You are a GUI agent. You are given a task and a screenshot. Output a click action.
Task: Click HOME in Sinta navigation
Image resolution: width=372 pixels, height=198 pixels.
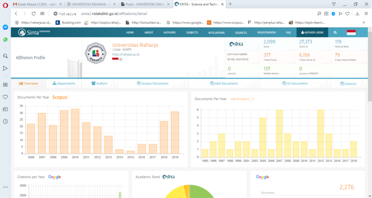(x=130, y=32)
